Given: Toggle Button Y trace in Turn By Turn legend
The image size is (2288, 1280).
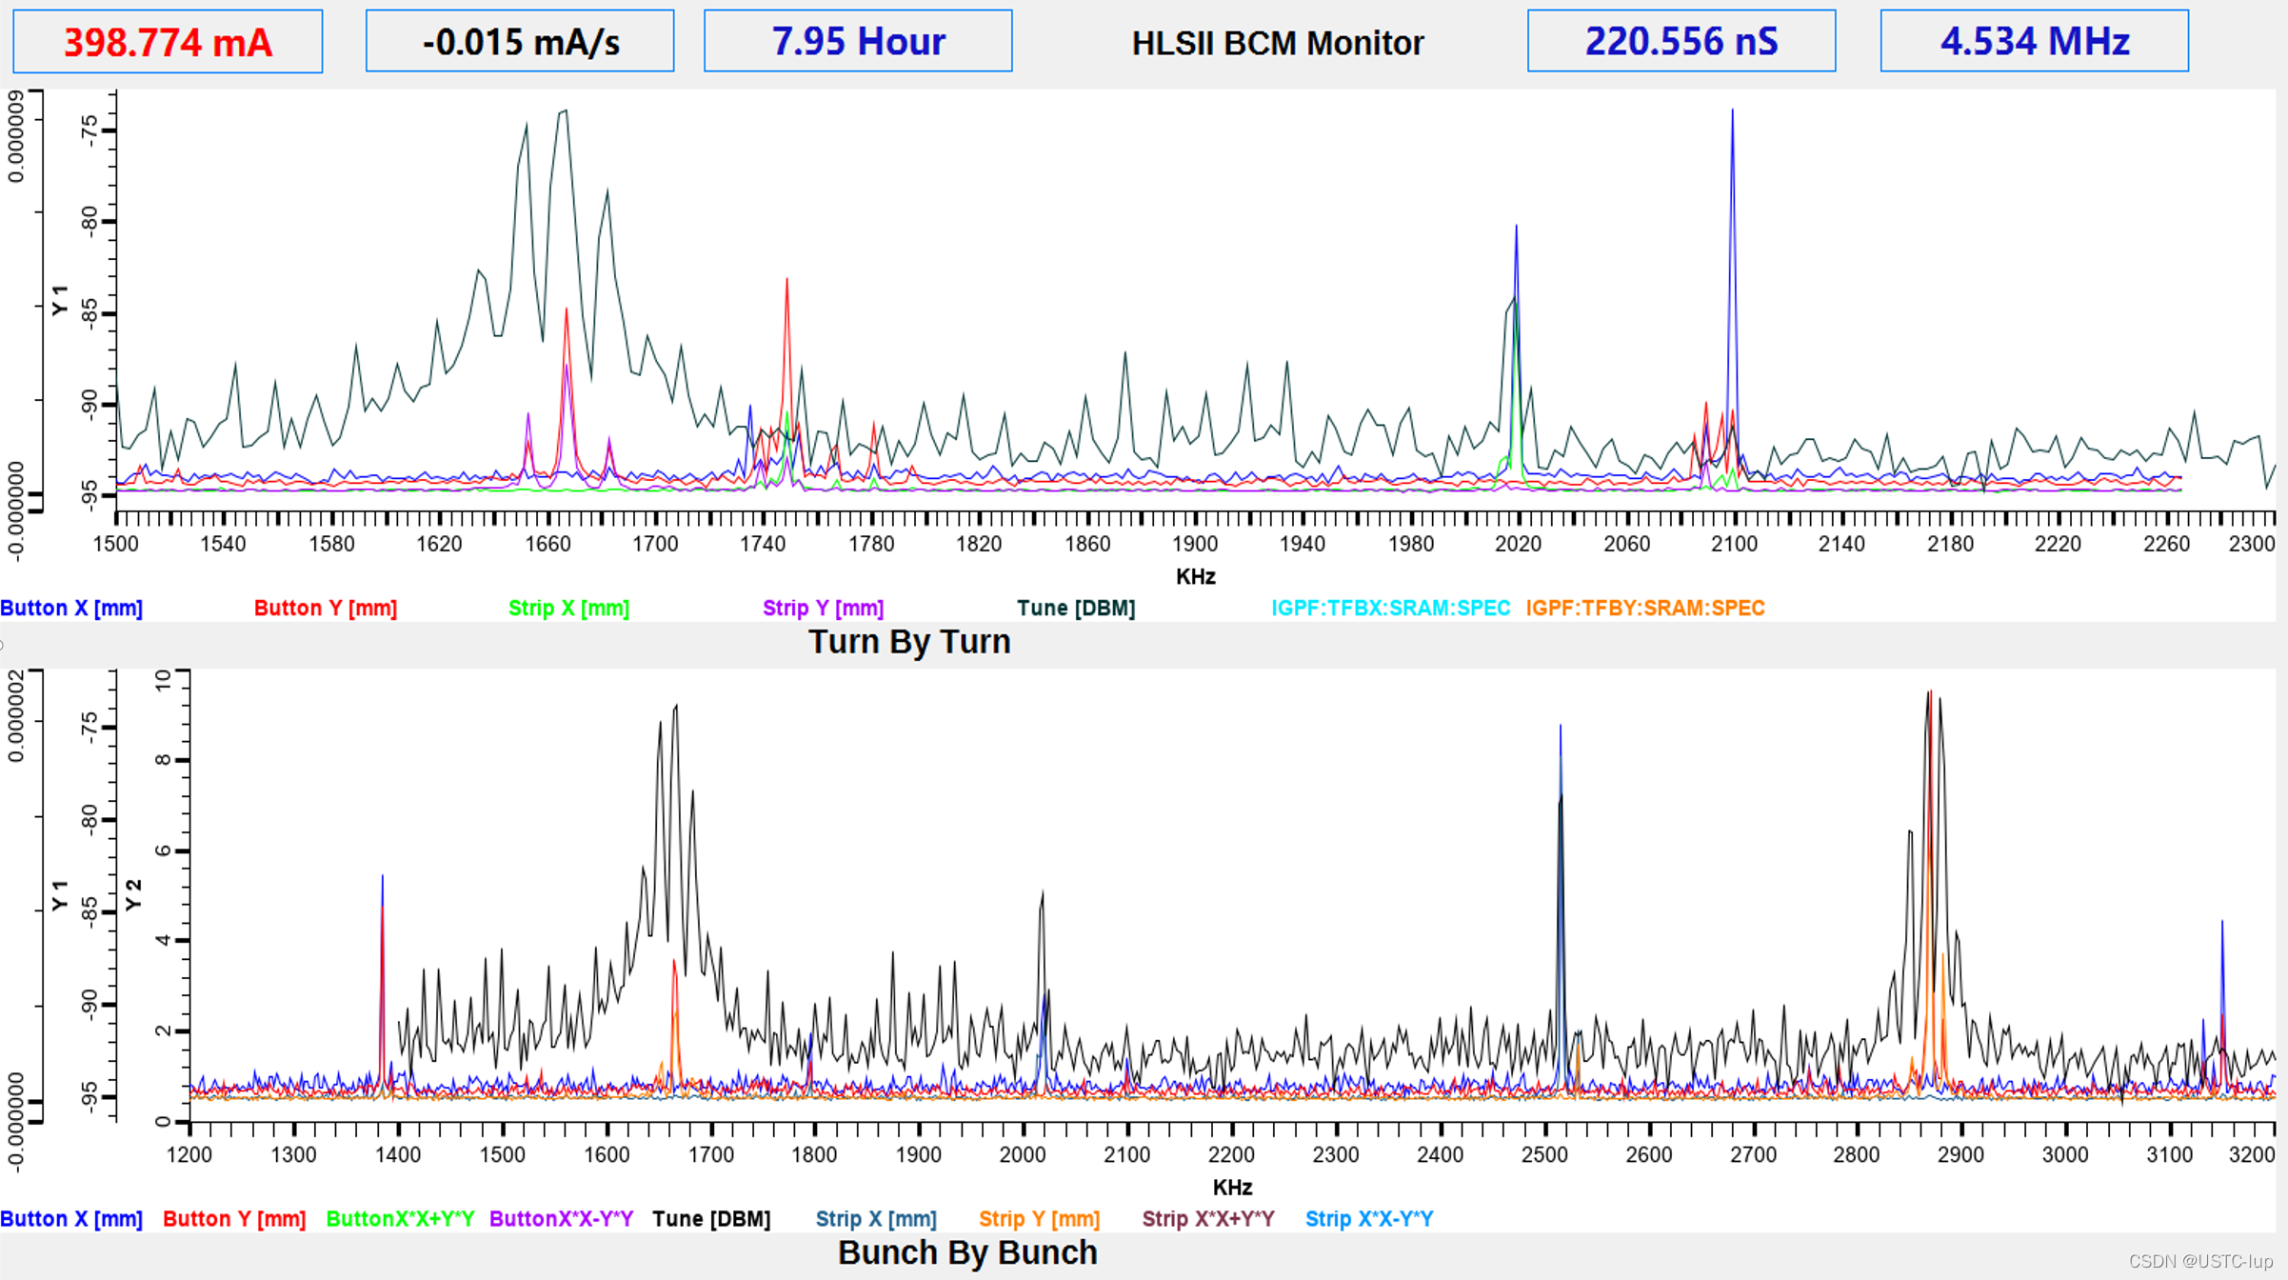Looking at the screenshot, I should tap(325, 608).
